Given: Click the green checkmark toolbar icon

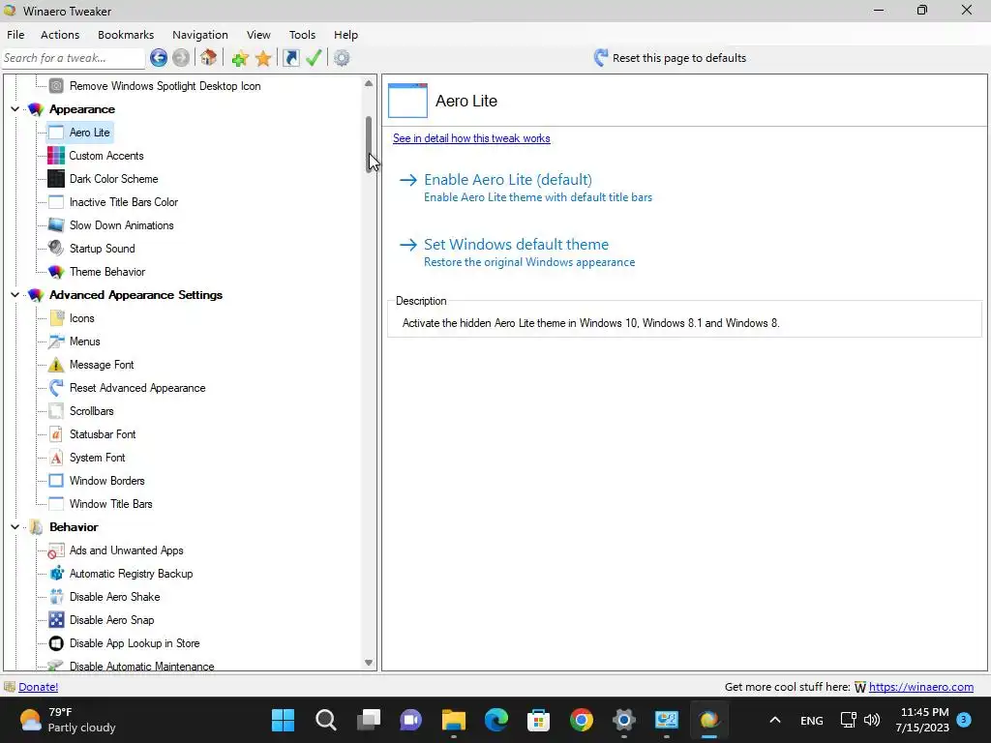Looking at the screenshot, I should (x=314, y=58).
